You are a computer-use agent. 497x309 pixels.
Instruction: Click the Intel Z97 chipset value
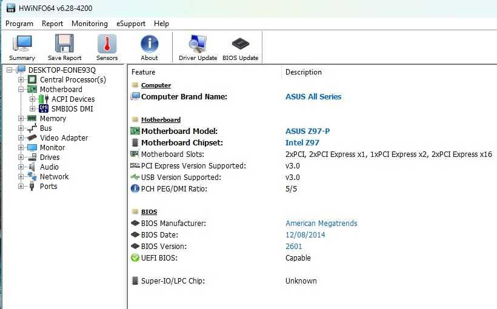click(302, 142)
